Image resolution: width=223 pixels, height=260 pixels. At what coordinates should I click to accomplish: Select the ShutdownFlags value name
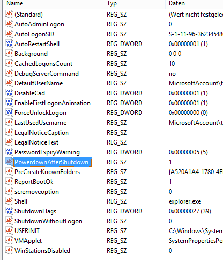[36, 211]
